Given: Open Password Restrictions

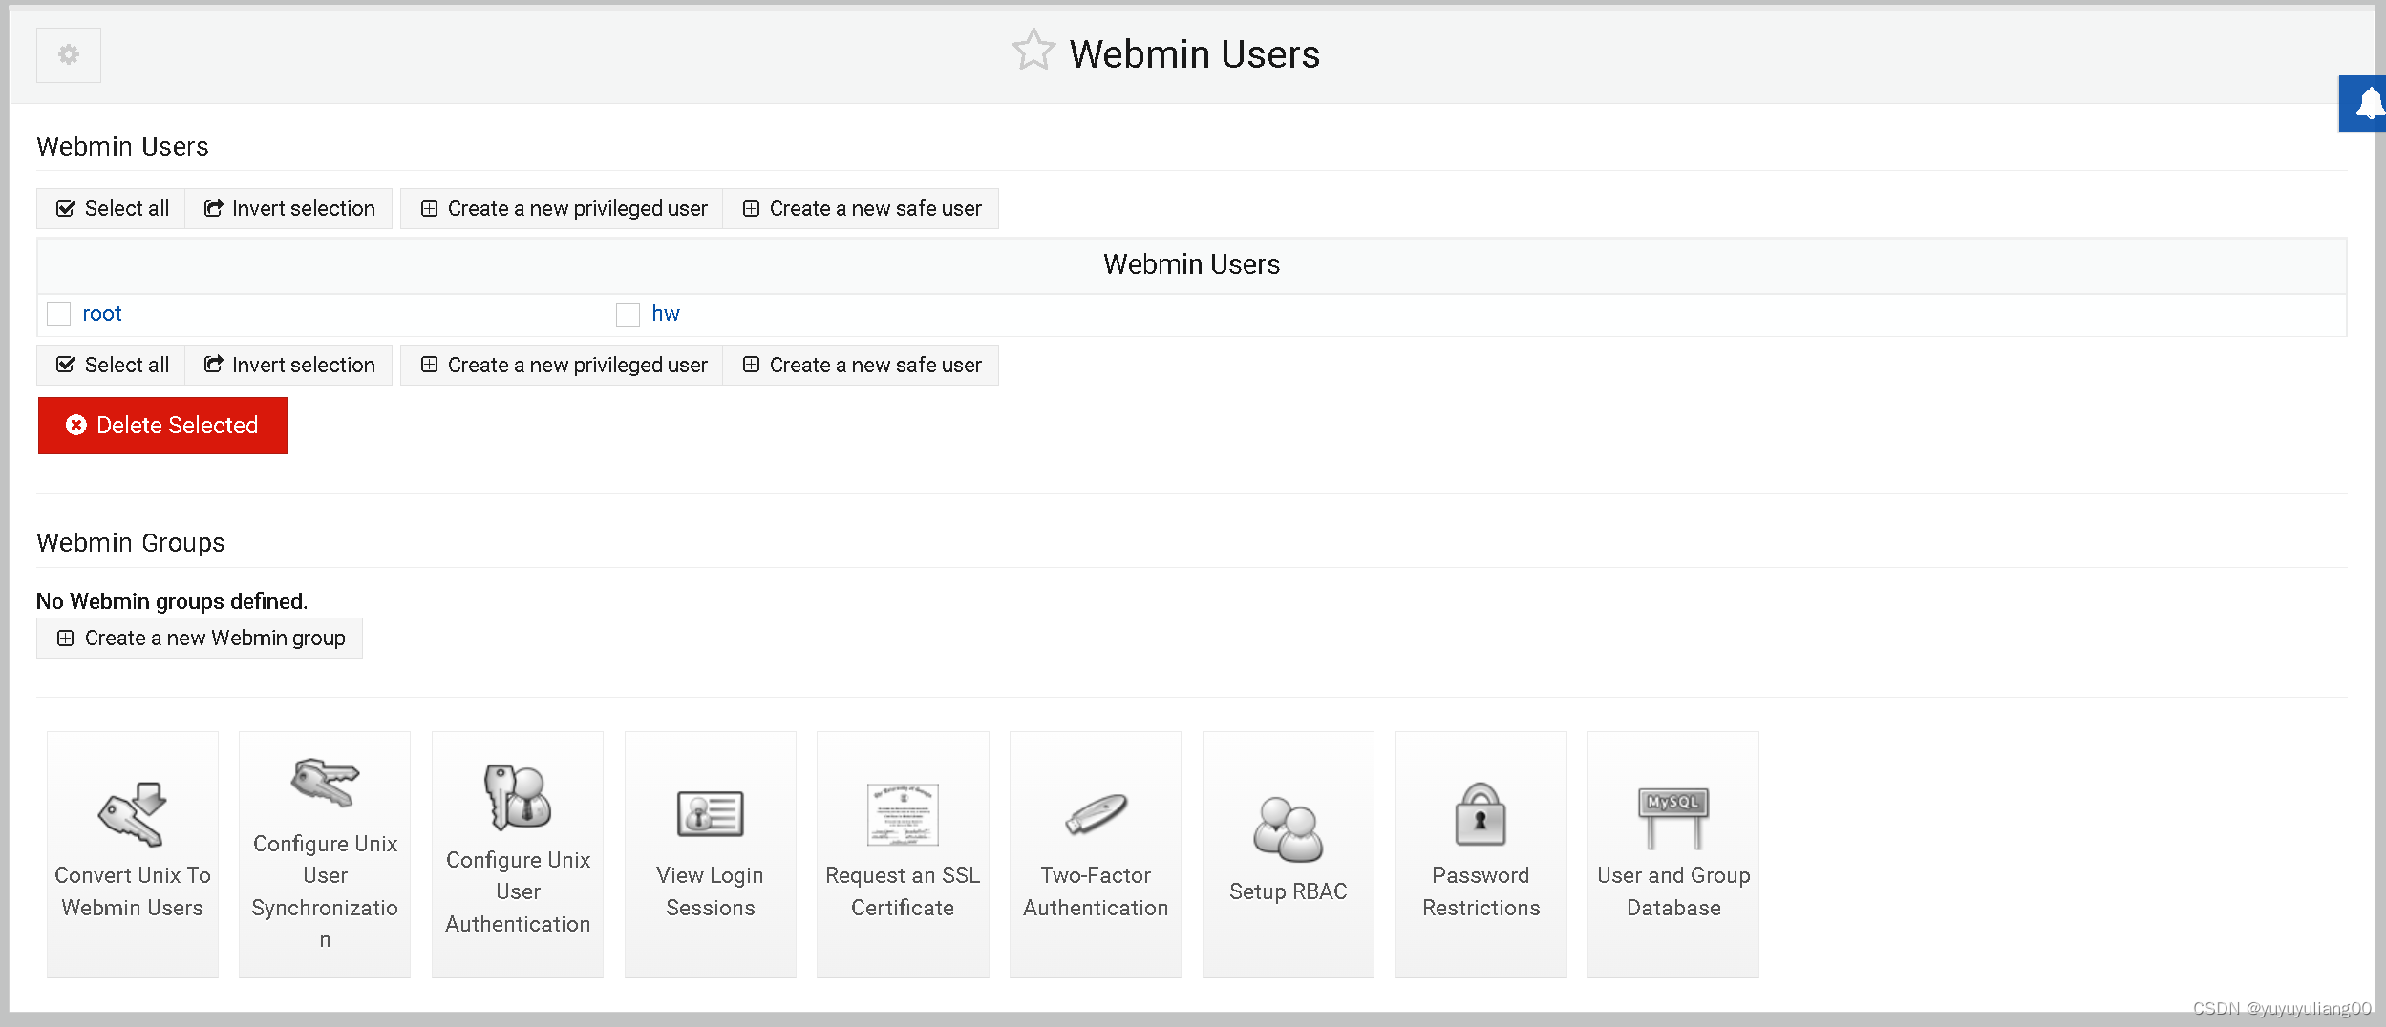Looking at the screenshot, I should click(1481, 854).
